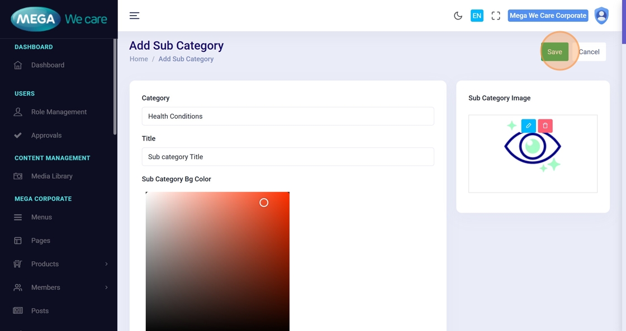Click the Dashboard home icon
This screenshot has width=626, height=331.
18,65
